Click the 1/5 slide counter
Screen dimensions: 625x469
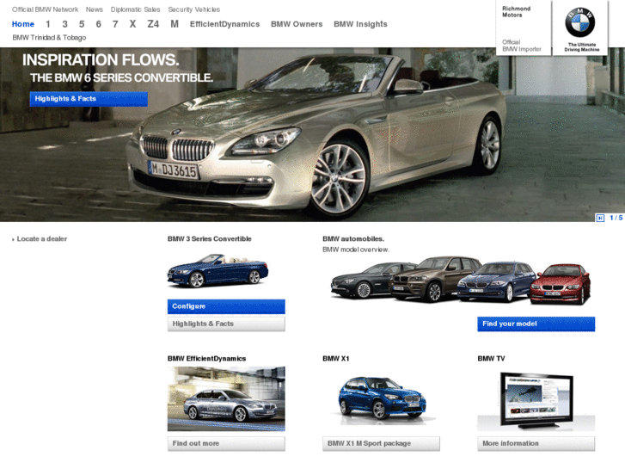(616, 218)
